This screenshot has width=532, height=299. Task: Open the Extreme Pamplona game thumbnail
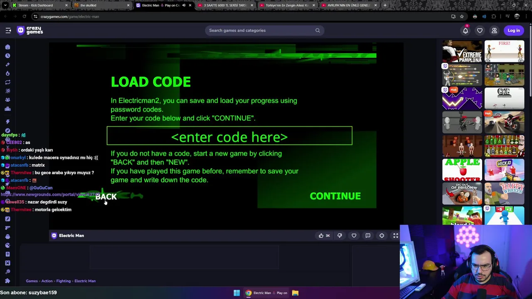[462, 51]
